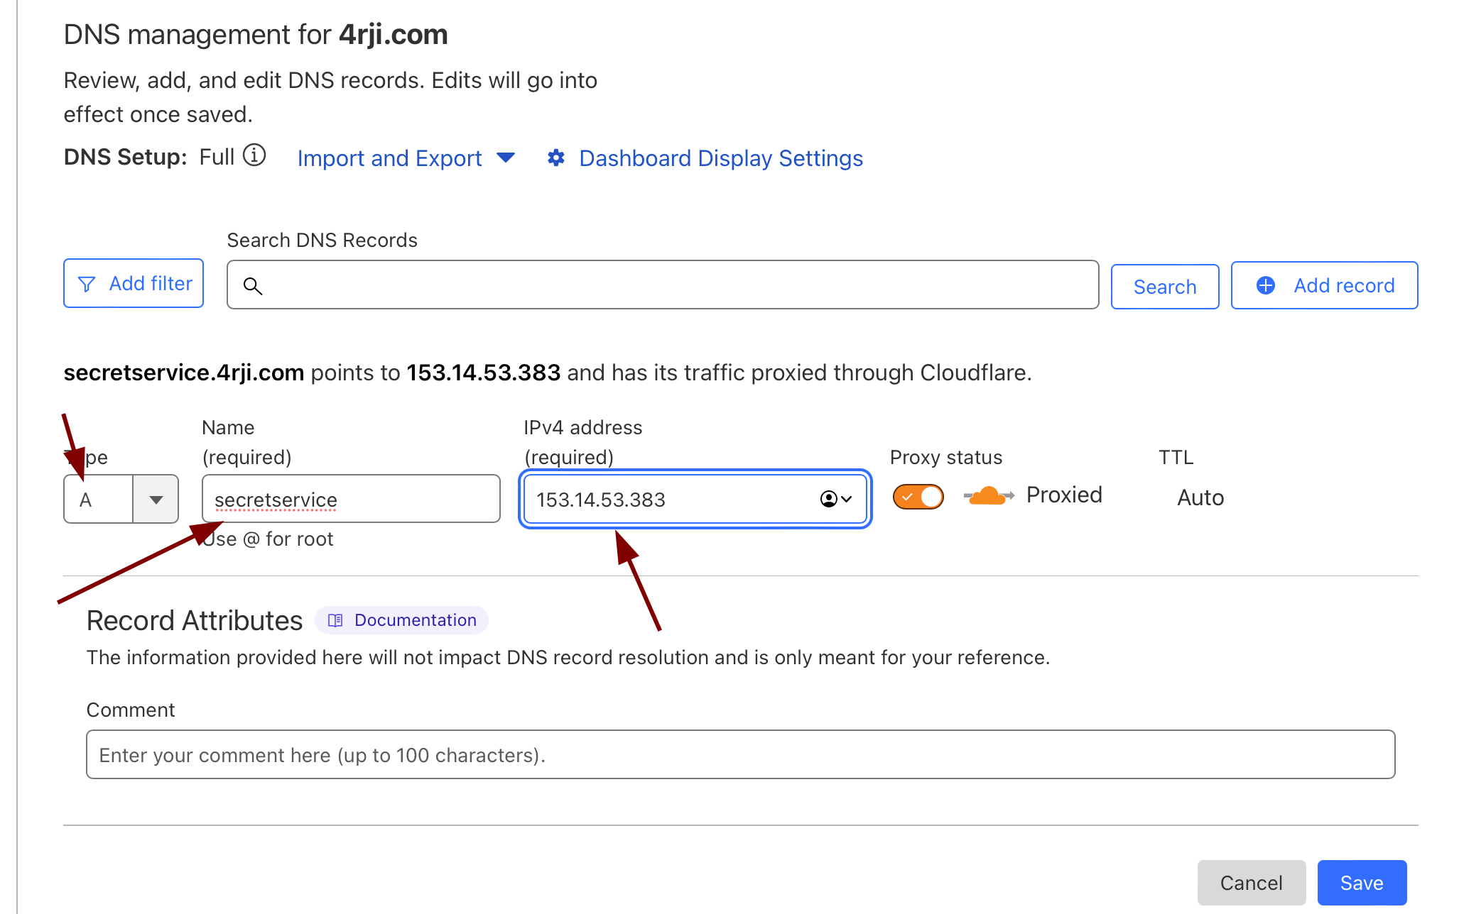This screenshot has width=1459, height=914.
Task: Click the DNS Setup info icon
Action: [x=254, y=155]
